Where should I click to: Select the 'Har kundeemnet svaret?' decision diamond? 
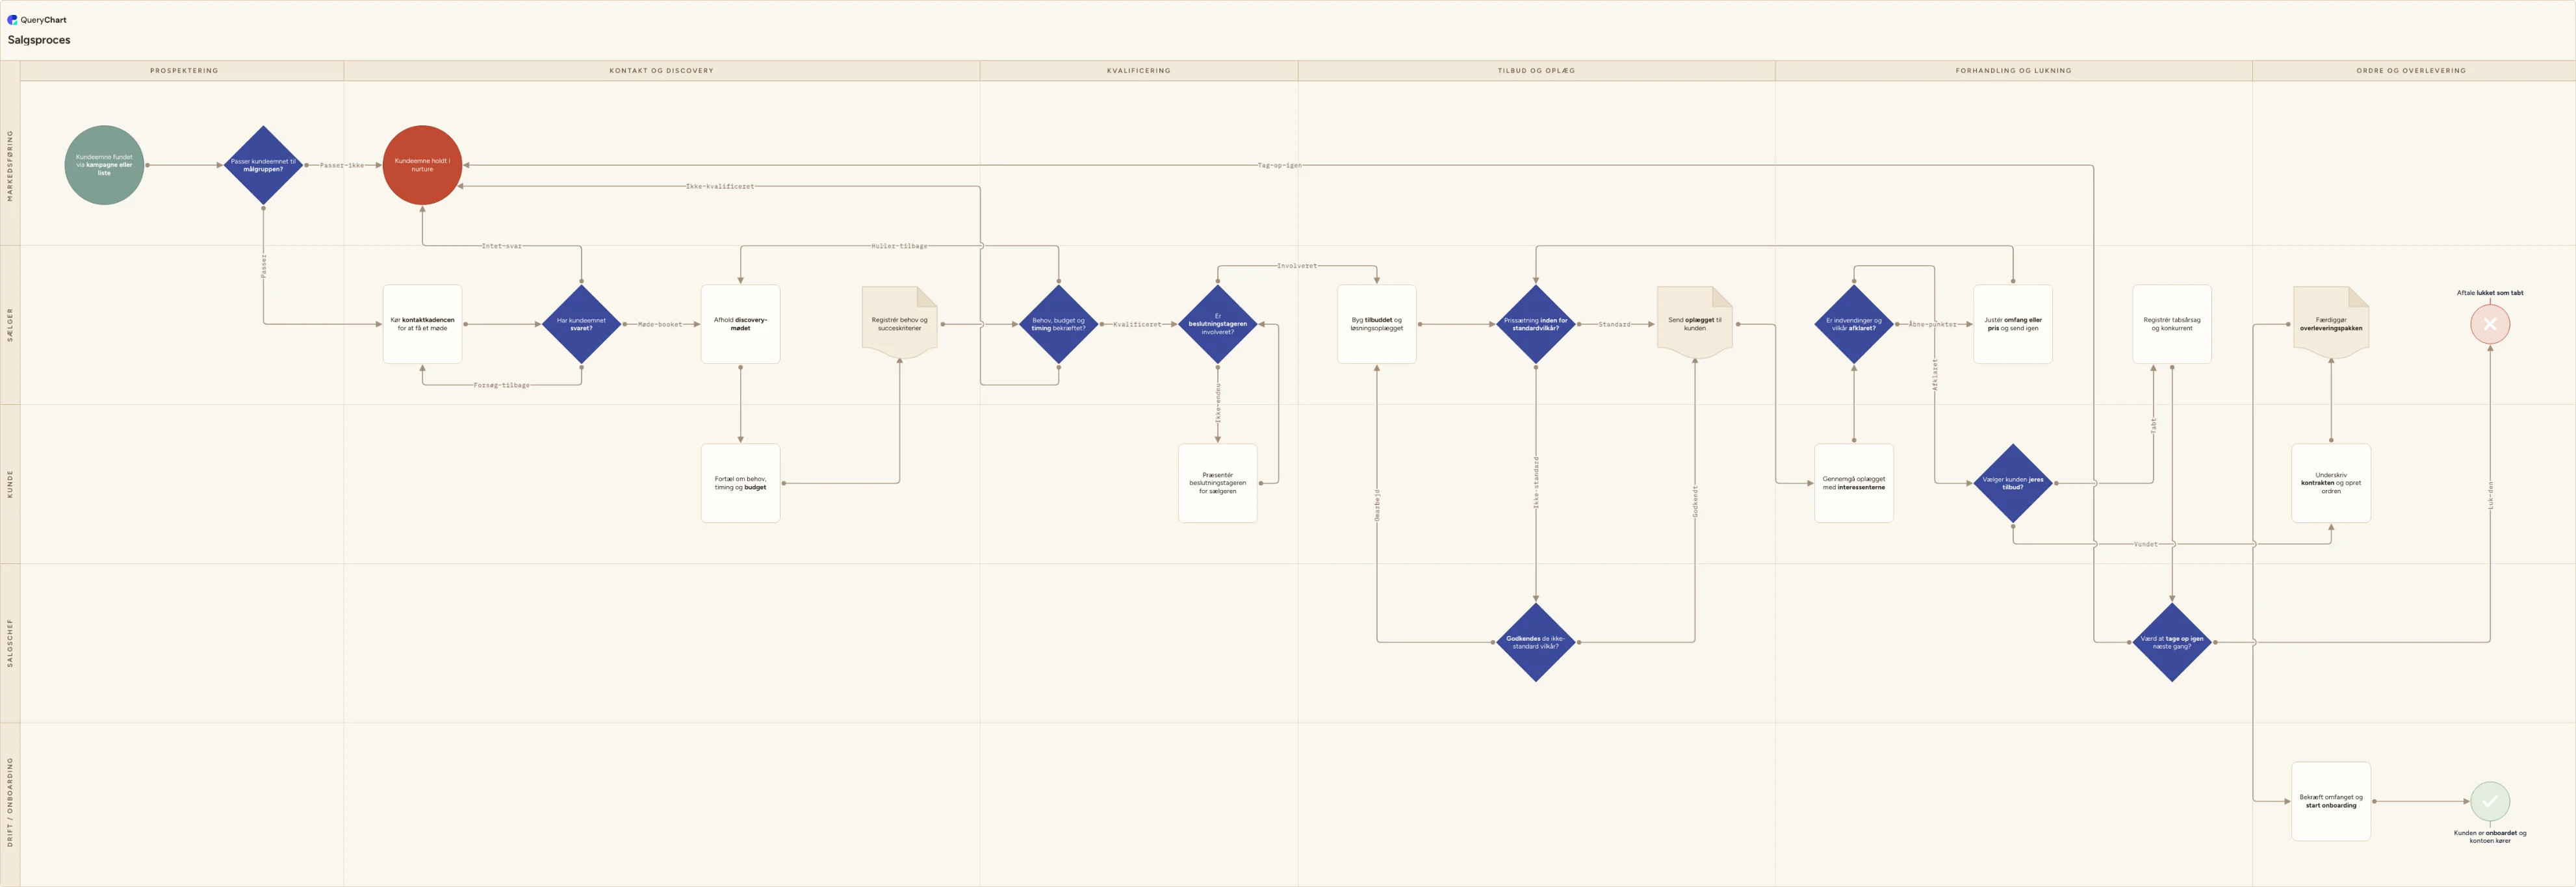(581, 324)
